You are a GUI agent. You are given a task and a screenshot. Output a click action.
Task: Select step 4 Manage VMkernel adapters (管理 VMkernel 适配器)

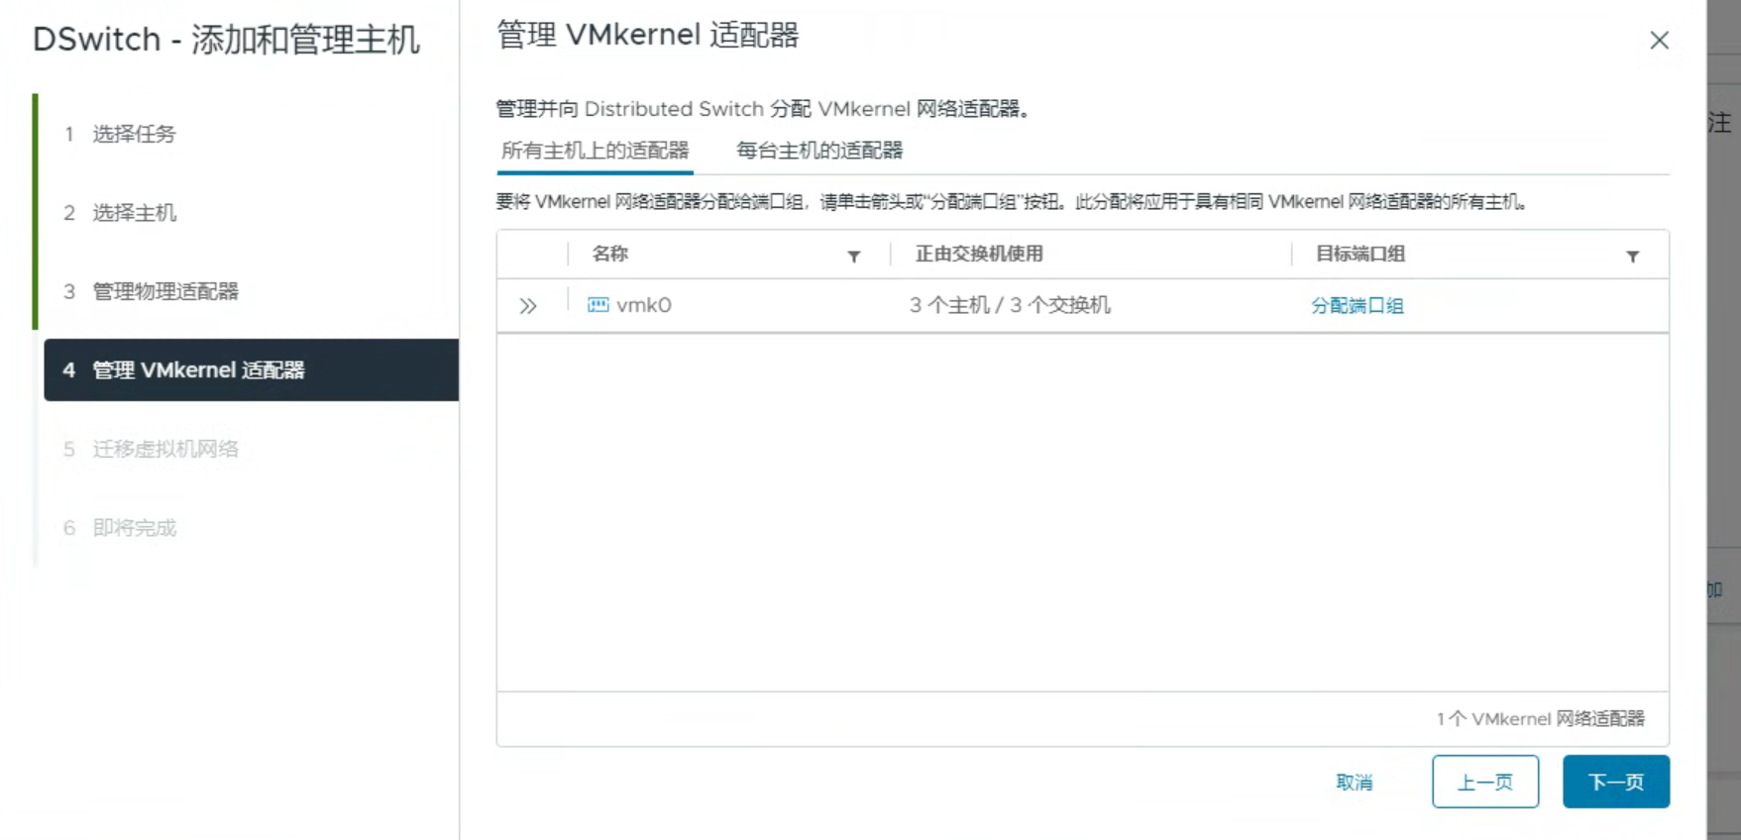click(252, 369)
